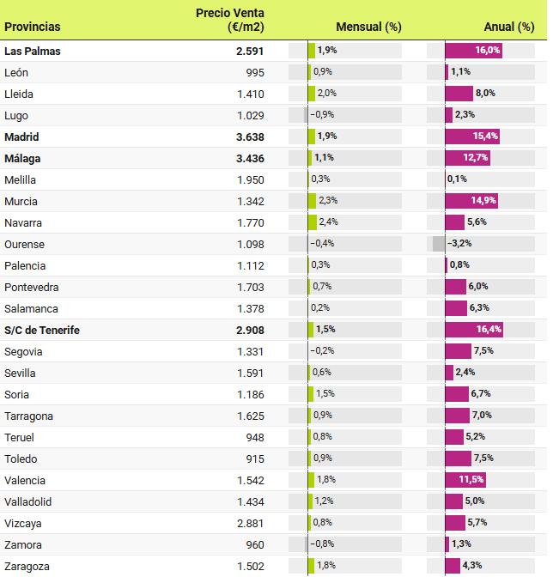The height and width of the screenshot is (577, 553).
Task: Click Las Palmas 16,0% annual bar
Action: pyautogui.click(x=474, y=51)
